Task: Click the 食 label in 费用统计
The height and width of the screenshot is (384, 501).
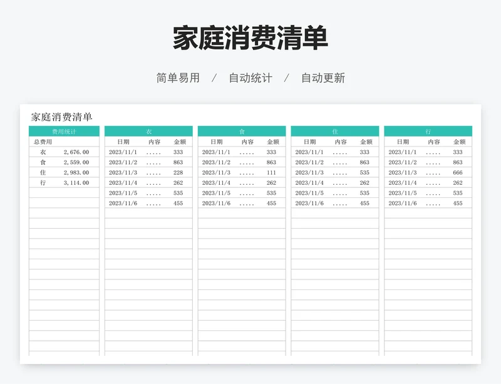Action: coord(43,162)
